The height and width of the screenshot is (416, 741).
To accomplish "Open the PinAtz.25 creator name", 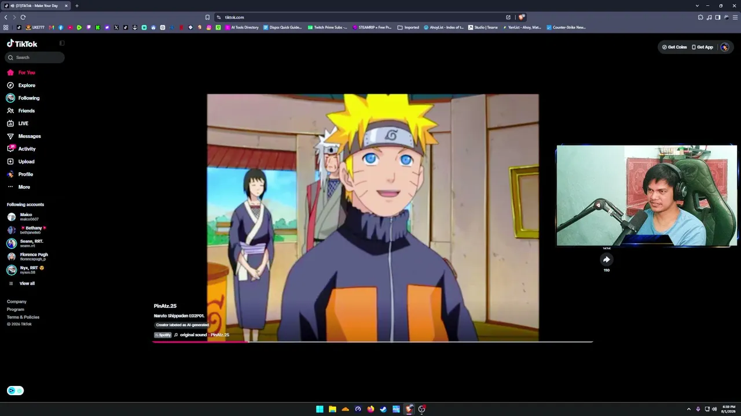I will (x=165, y=306).
